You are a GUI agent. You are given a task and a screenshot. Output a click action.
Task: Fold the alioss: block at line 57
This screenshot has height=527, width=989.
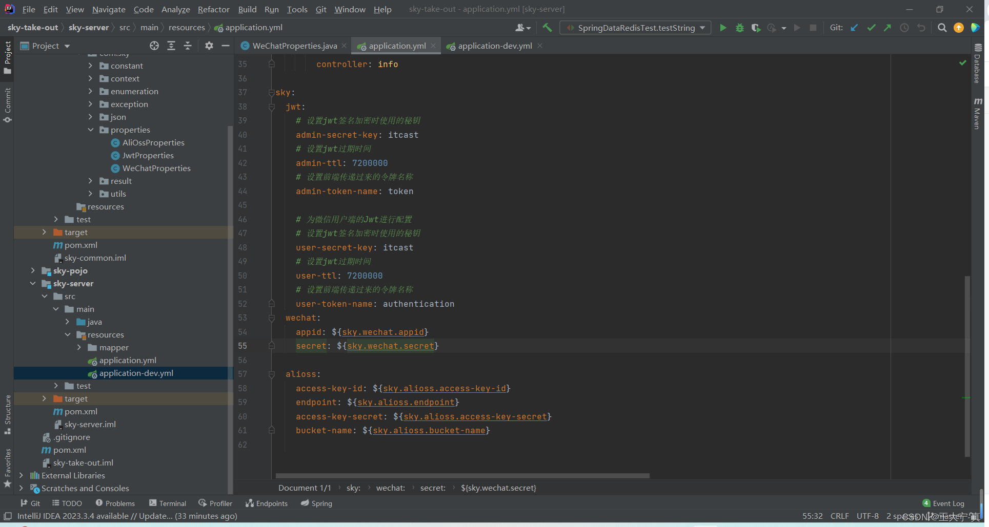click(x=272, y=374)
